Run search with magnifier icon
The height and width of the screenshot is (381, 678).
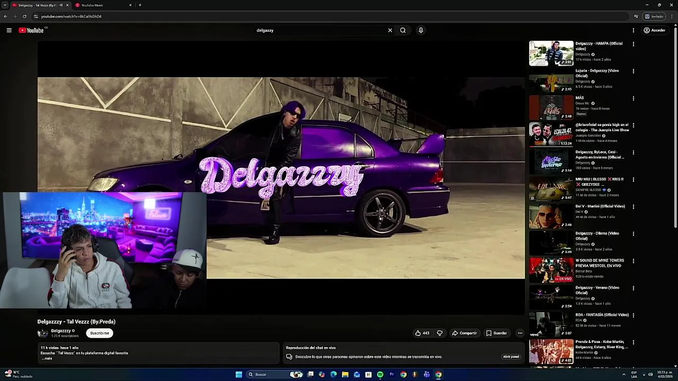coord(403,30)
